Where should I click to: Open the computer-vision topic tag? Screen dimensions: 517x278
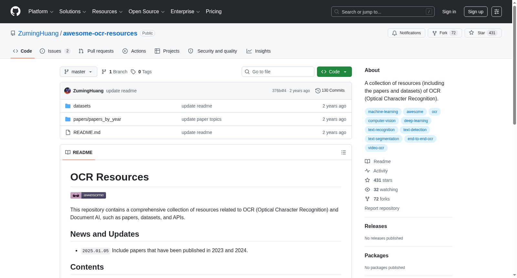pyautogui.click(x=382, y=121)
